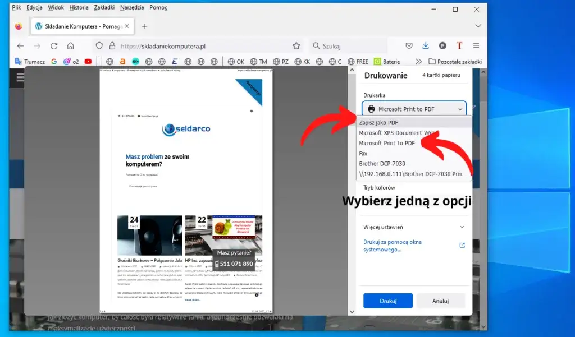Click the page reload icon
The height and width of the screenshot is (337, 575).
click(x=54, y=45)
